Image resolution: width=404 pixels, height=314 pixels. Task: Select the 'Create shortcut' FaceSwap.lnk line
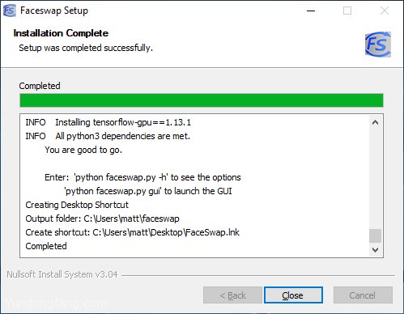132,232
